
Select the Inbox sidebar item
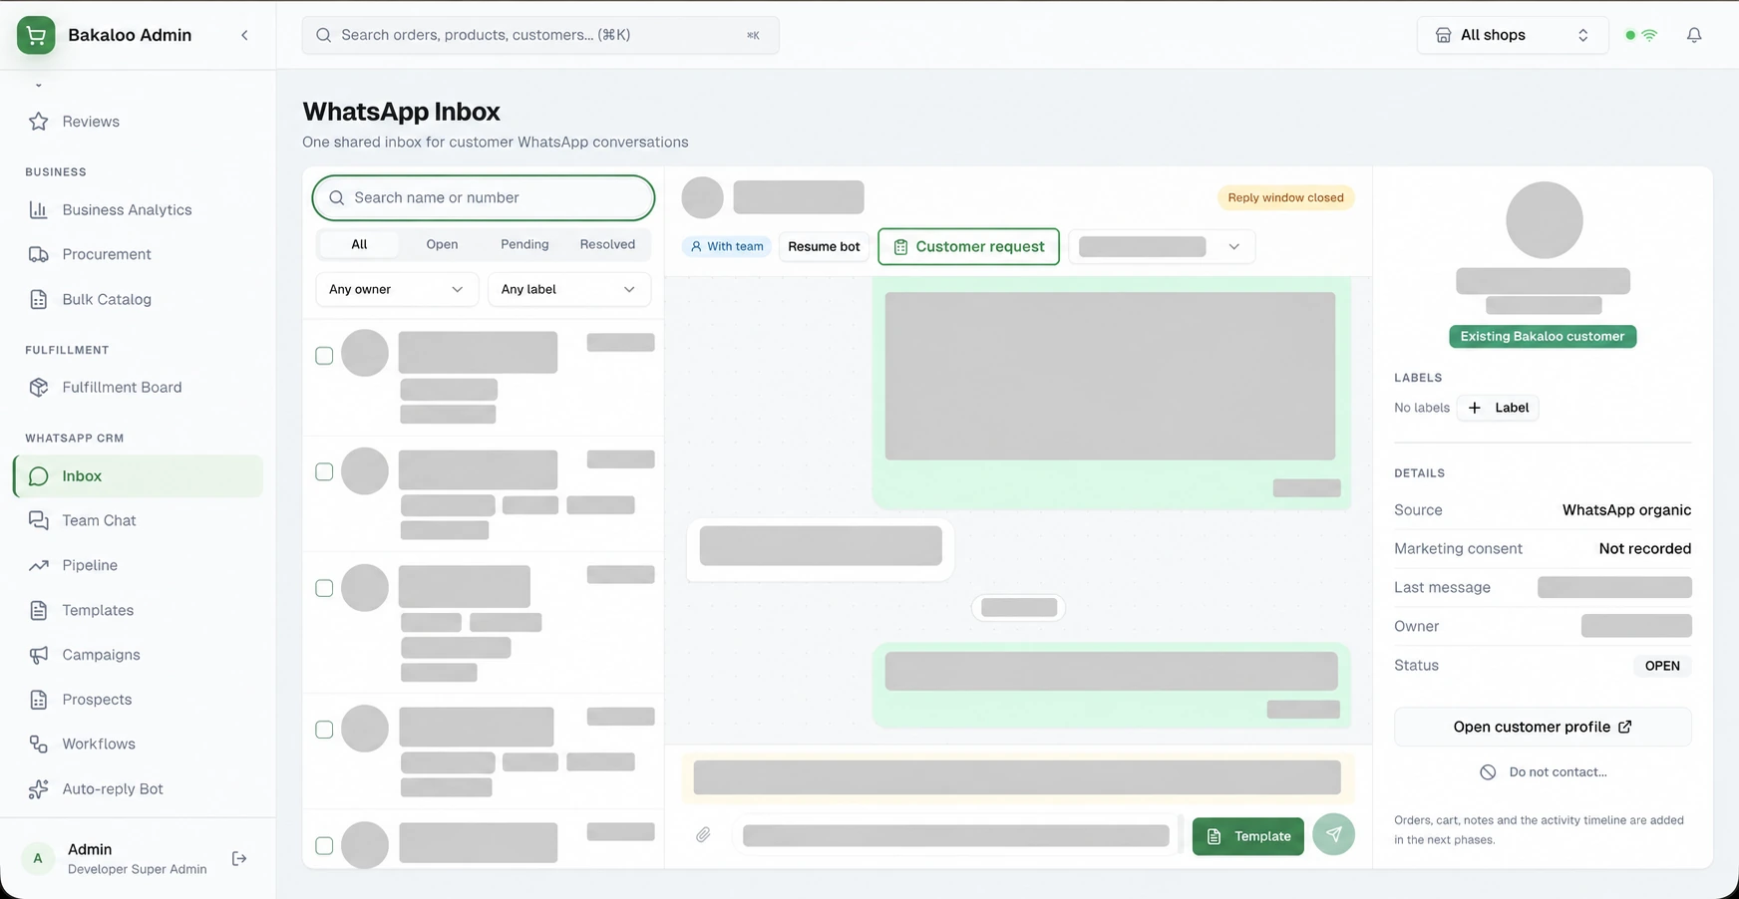(138, 476)
